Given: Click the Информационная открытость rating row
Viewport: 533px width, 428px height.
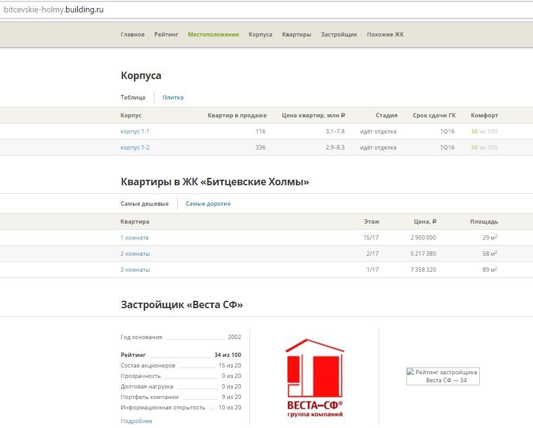Looking at the screenshot, I should click(181, 408).
